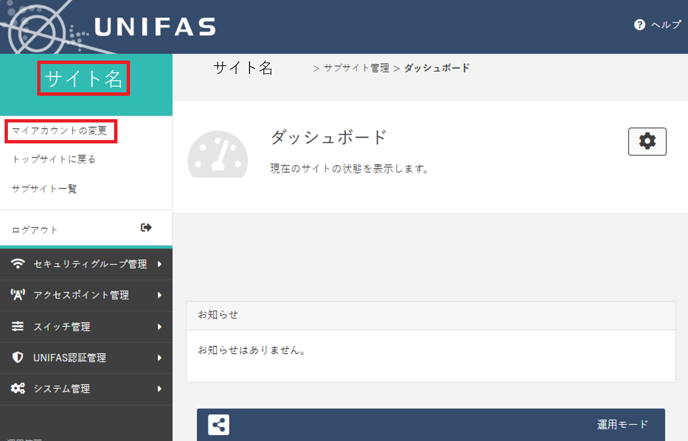Click お知らせはありません。 message

[x=252, y=350]
